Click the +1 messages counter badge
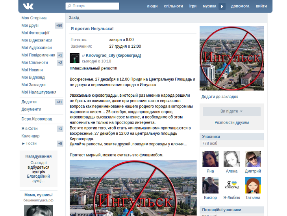This screenshot has width=287, height=216. pos(60,55)
